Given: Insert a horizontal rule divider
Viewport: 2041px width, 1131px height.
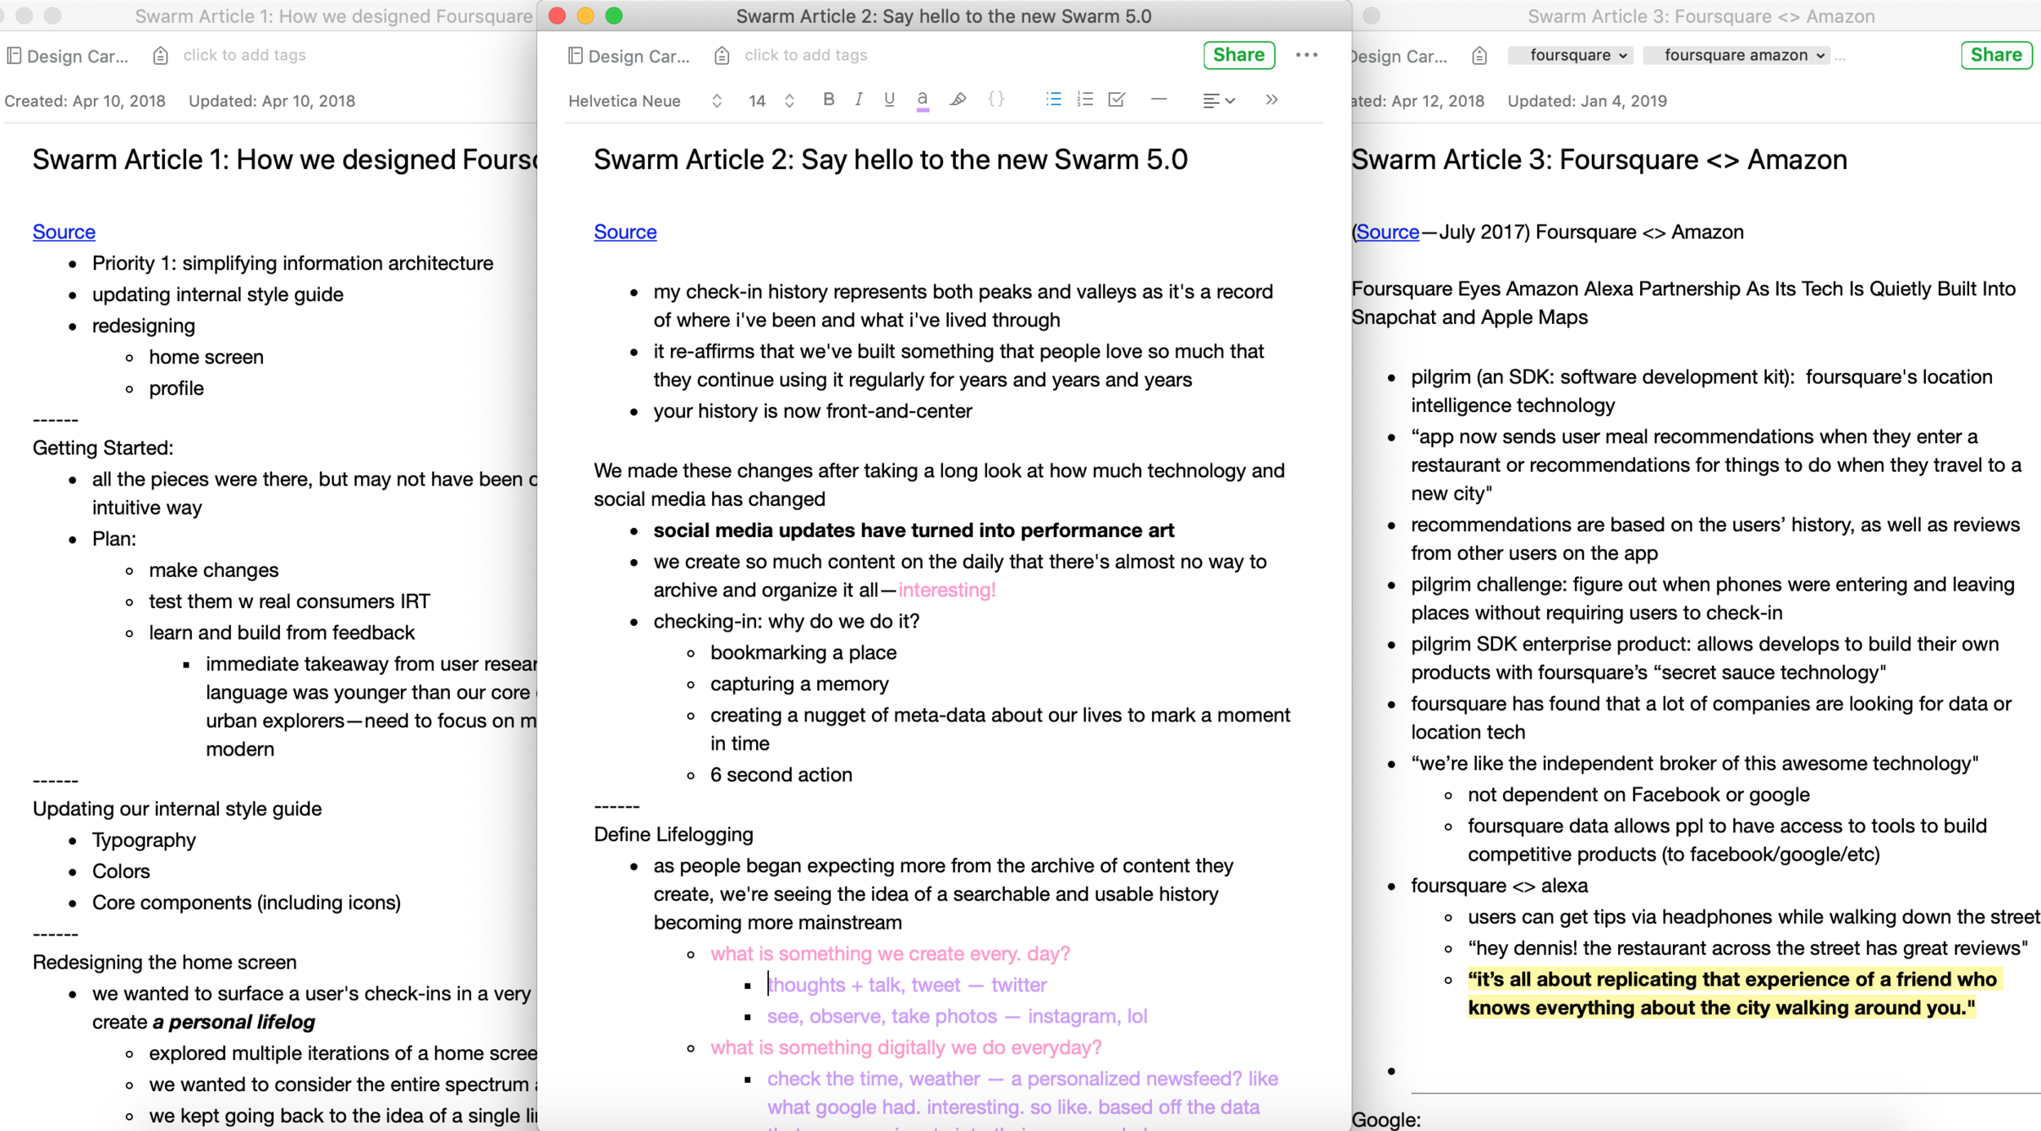Looking at the screenshot, I should [1158, 100].
